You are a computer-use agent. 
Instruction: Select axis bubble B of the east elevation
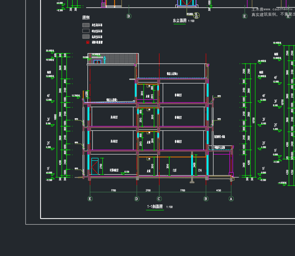coord(129,16)
